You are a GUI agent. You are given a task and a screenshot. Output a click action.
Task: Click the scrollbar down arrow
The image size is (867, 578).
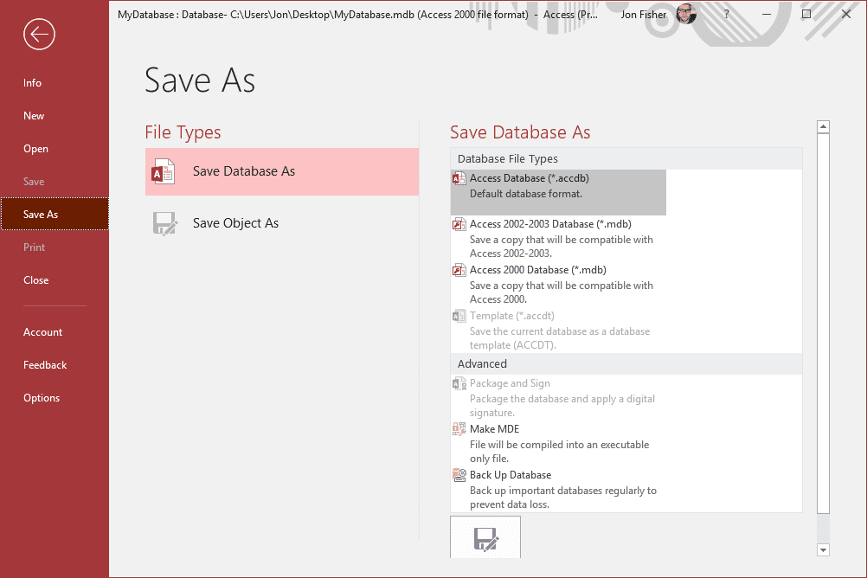[823, 549]
